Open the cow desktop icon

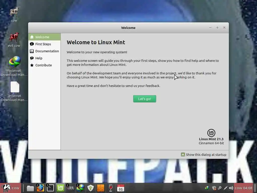tap(14, 14)
